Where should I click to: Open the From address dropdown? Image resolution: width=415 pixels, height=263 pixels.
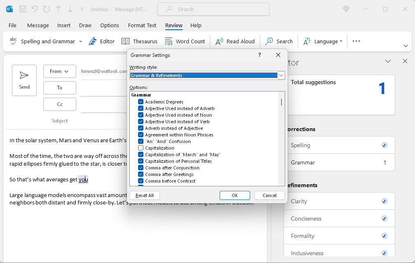(59, 71)
